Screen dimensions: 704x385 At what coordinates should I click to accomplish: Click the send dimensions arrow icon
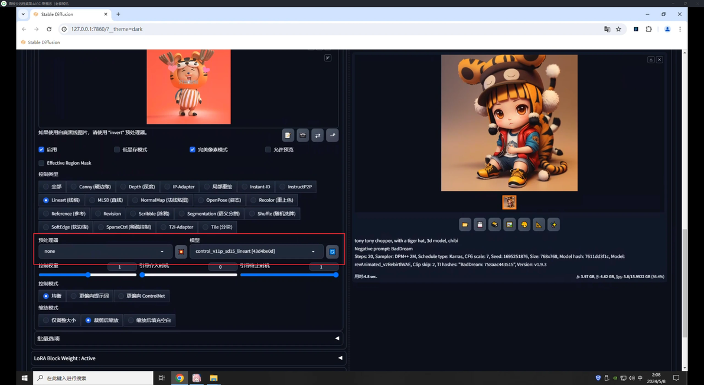tap(333, 135)
